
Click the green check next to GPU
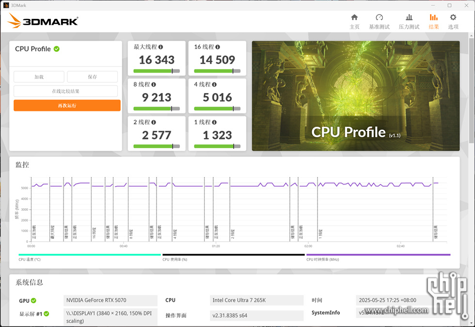pyautogui.click(x=33, y=301)
